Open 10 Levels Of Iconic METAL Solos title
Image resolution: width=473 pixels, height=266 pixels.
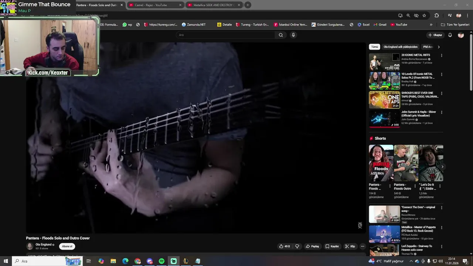tap(418, 76)
